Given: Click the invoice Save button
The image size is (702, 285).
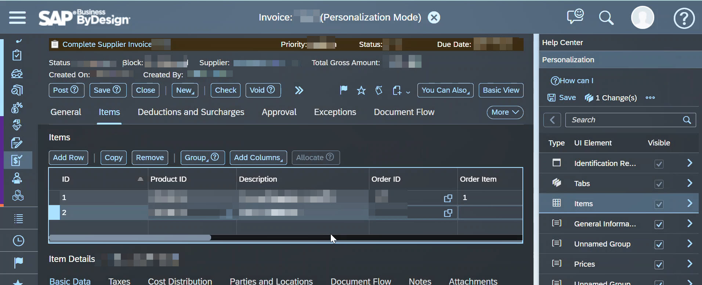Looking at the screenshot, I should pyautogui.click(x=108, y=90).
